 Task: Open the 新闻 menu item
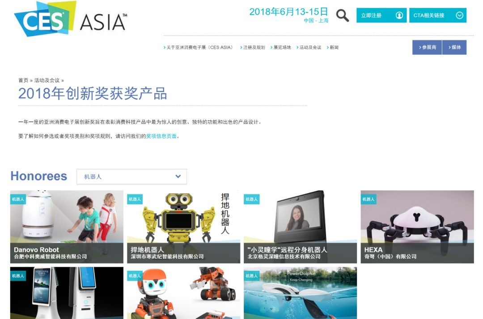[x=332, y=47]
